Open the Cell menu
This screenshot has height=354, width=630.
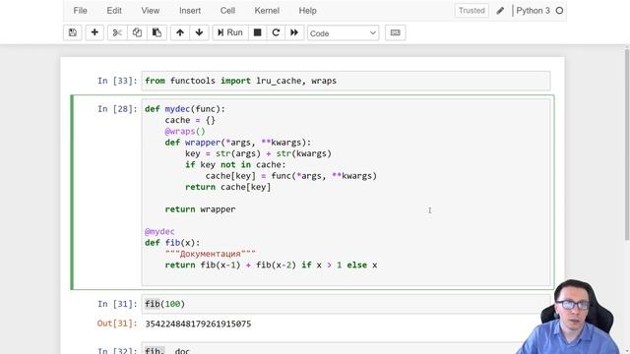[227, 11]
